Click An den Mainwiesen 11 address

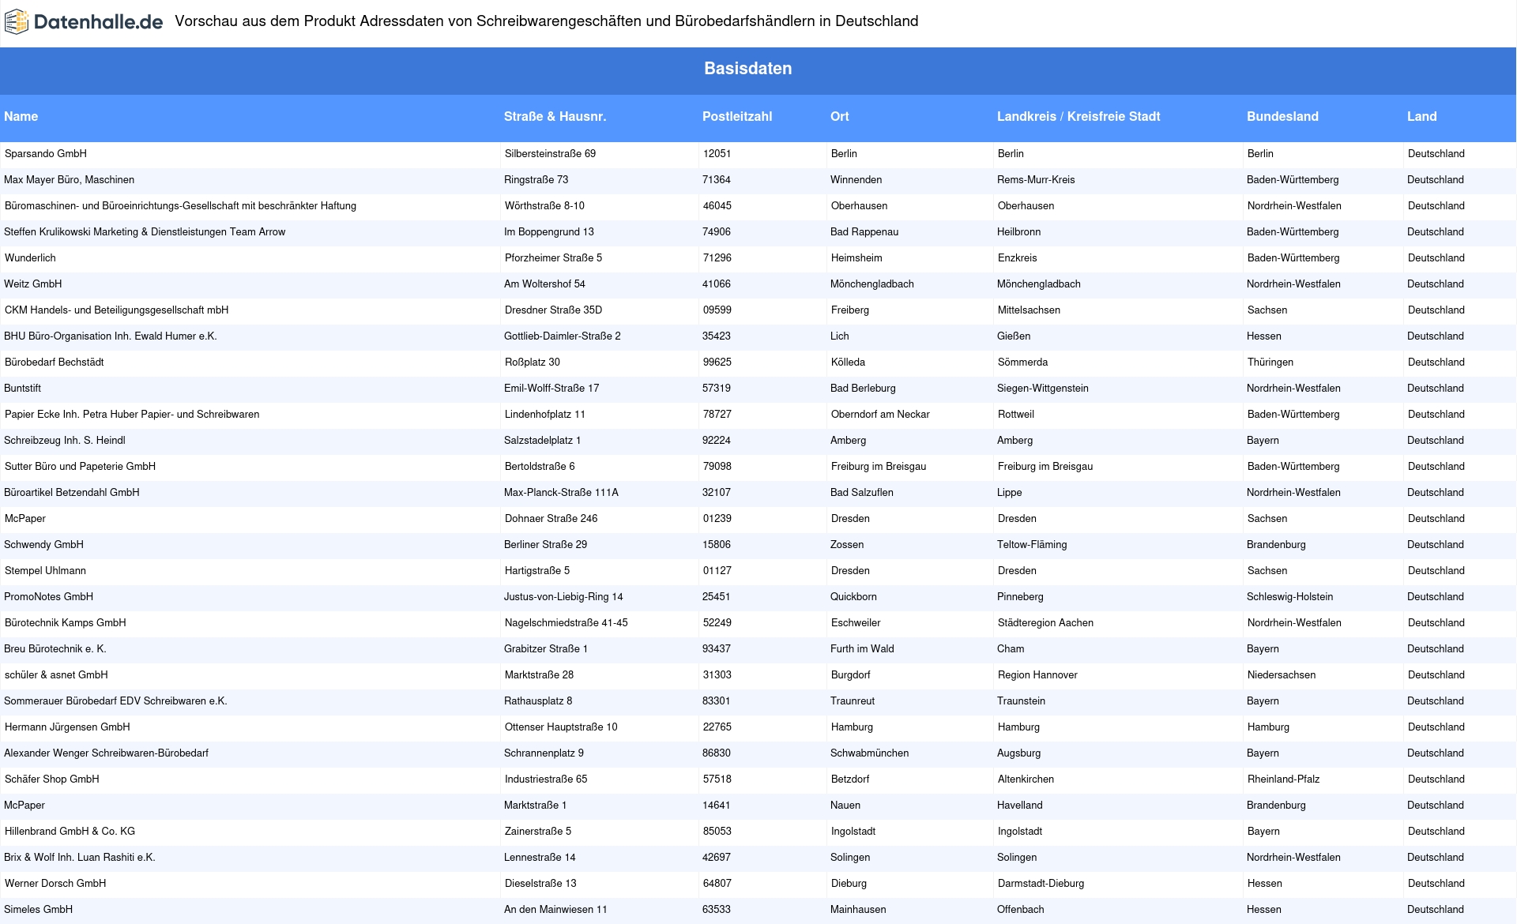pyautogui.click(x=555, y=910)
